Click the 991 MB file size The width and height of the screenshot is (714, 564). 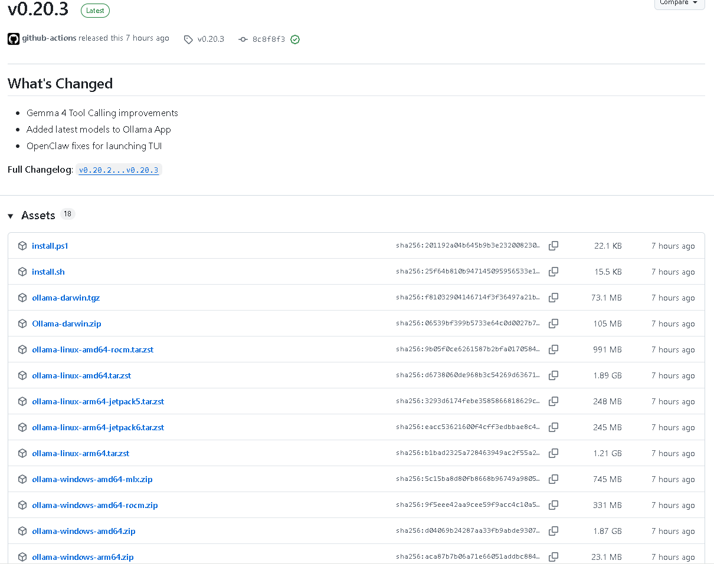coord(608,349)
